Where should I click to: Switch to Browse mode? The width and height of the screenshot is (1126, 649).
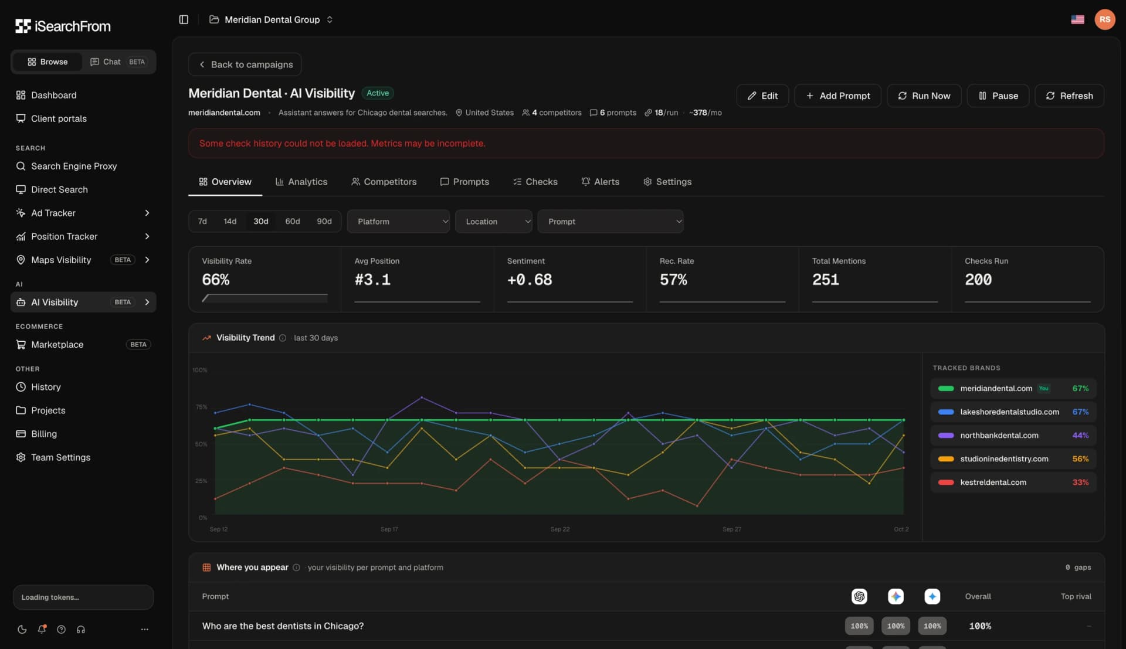48,62
